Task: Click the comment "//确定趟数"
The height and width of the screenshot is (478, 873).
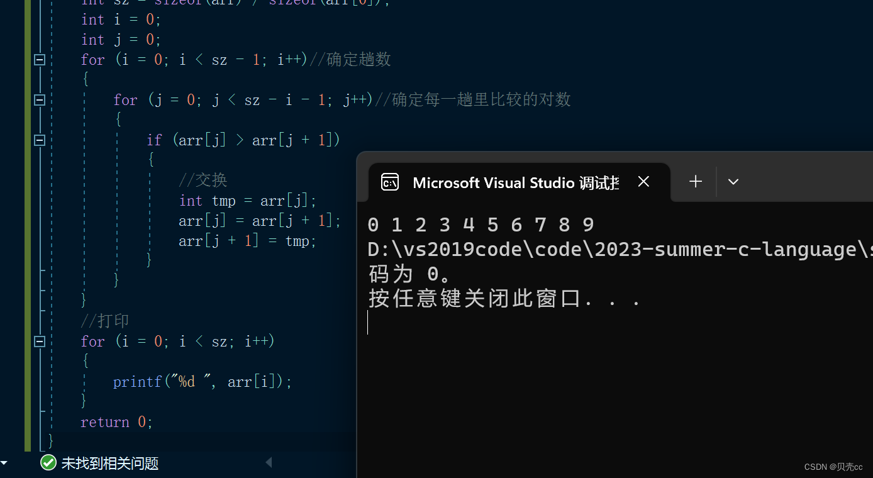Action: coord(350,60)
